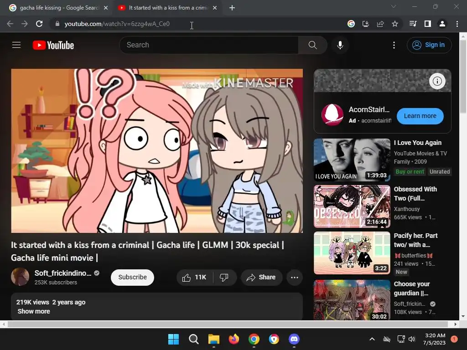Click the video player to play/pause
This screenshot has height=350, width=467.
coord(157,150)
